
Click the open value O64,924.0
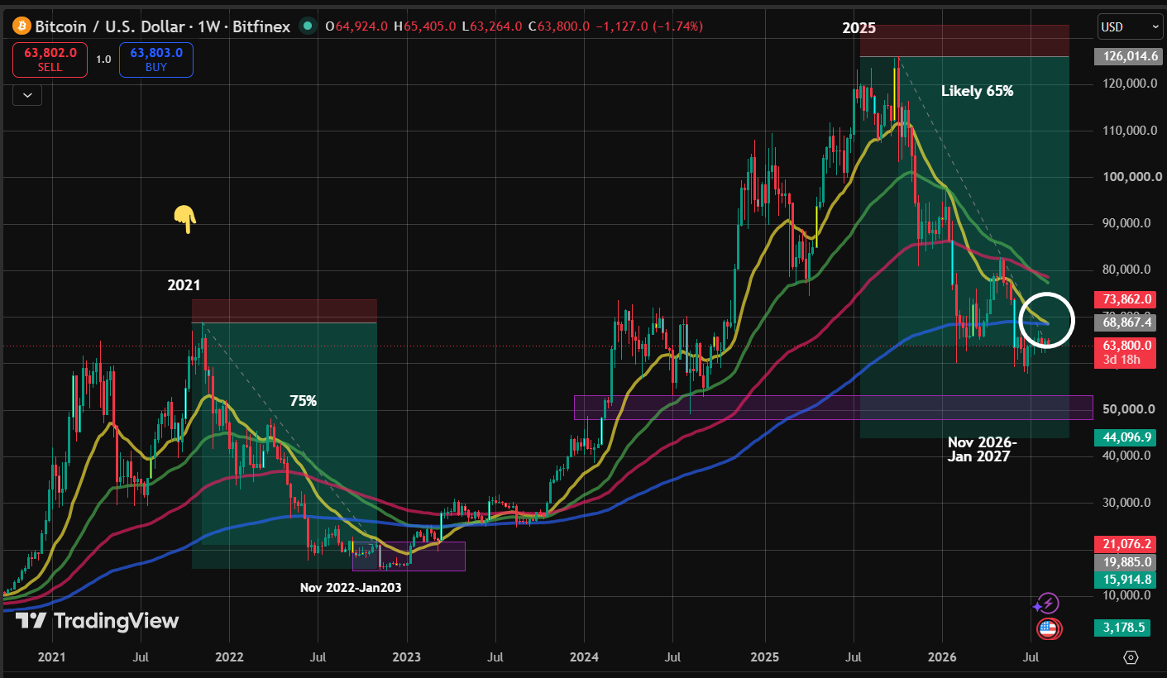tap(357, 26)
